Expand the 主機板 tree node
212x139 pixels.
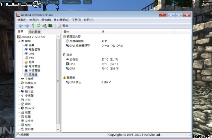click(x=19, y=79)
